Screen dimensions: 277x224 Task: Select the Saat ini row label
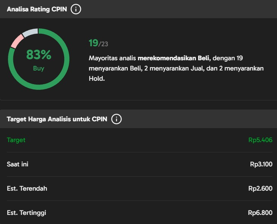[x=17, y=164]
